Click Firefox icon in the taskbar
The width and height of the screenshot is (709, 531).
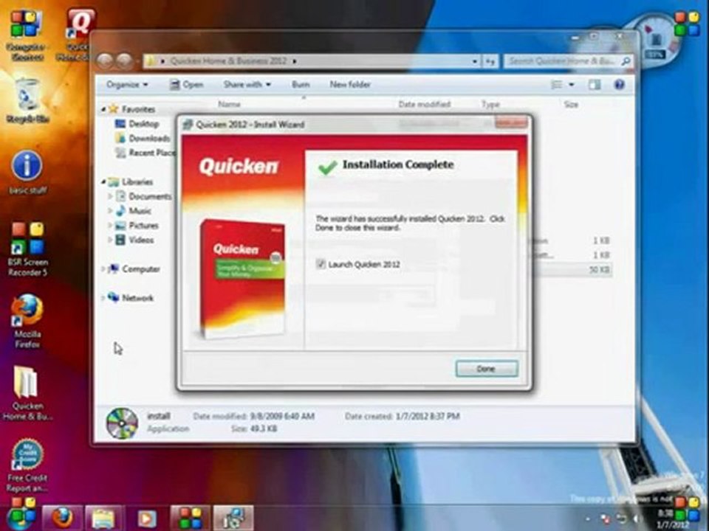tap(62, 518)
